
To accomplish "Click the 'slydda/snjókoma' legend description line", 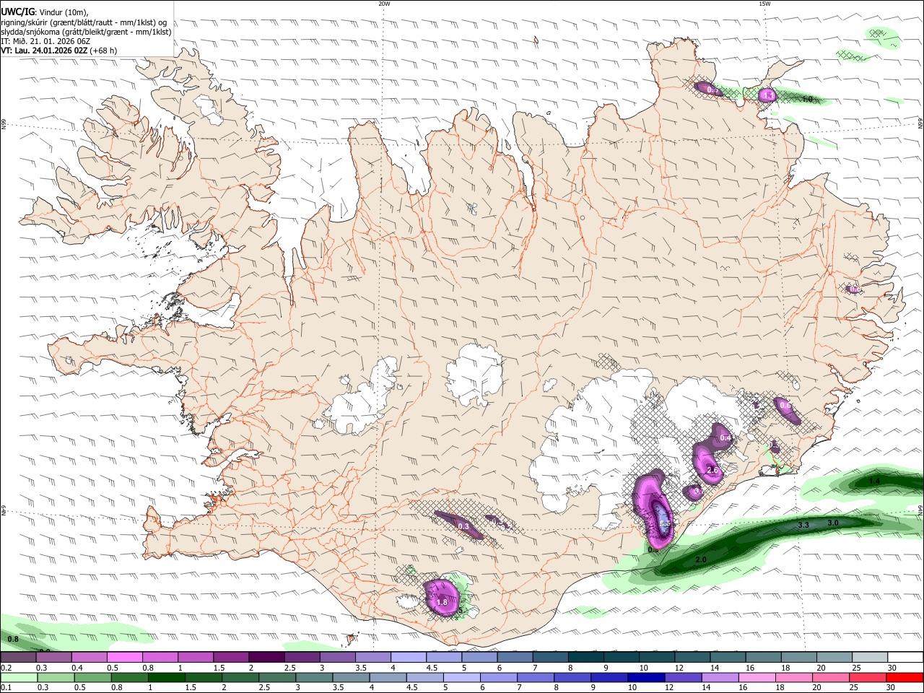I will [x=86, y=32].
